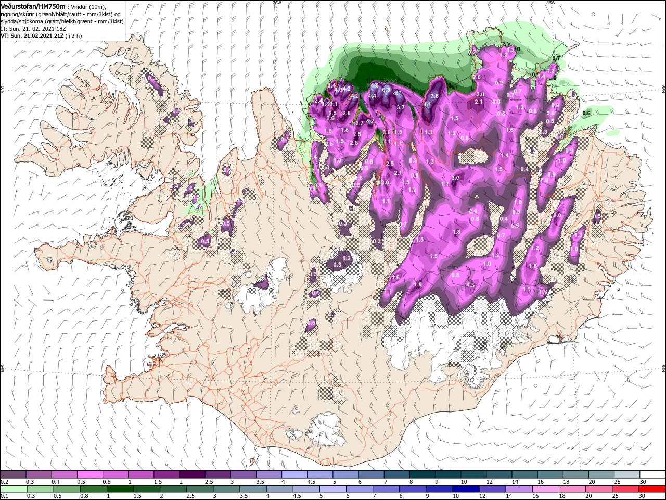The height and width of the screenshot is (500, 666).
Task: Select the snow-scale white swatch labeled 30
Action: [653, 474]
